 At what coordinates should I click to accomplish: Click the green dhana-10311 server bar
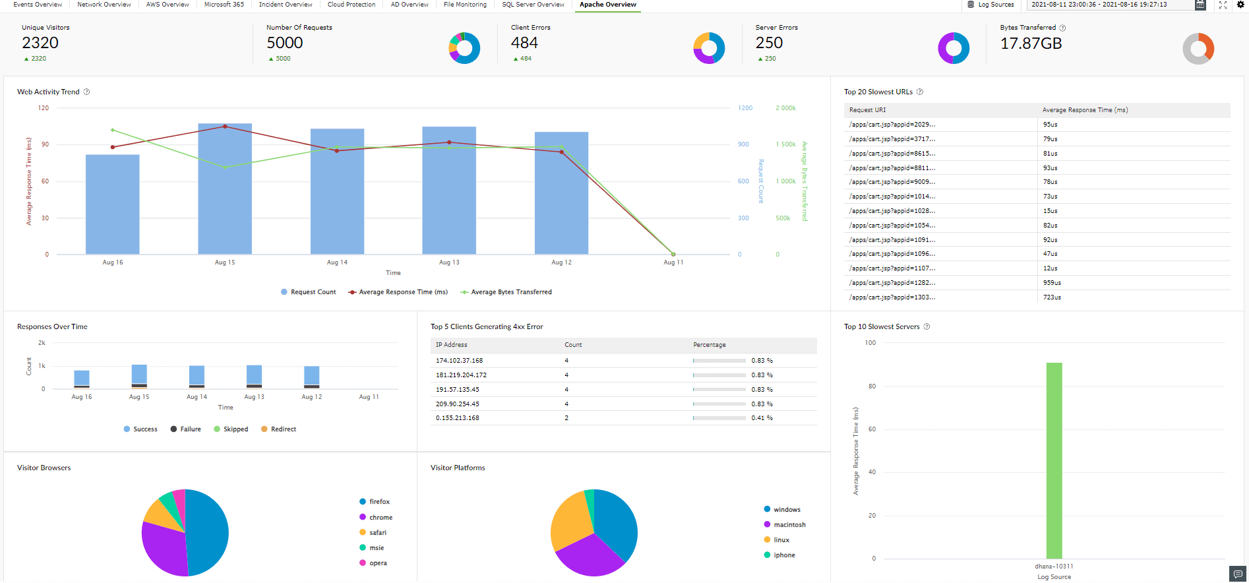1054,460
